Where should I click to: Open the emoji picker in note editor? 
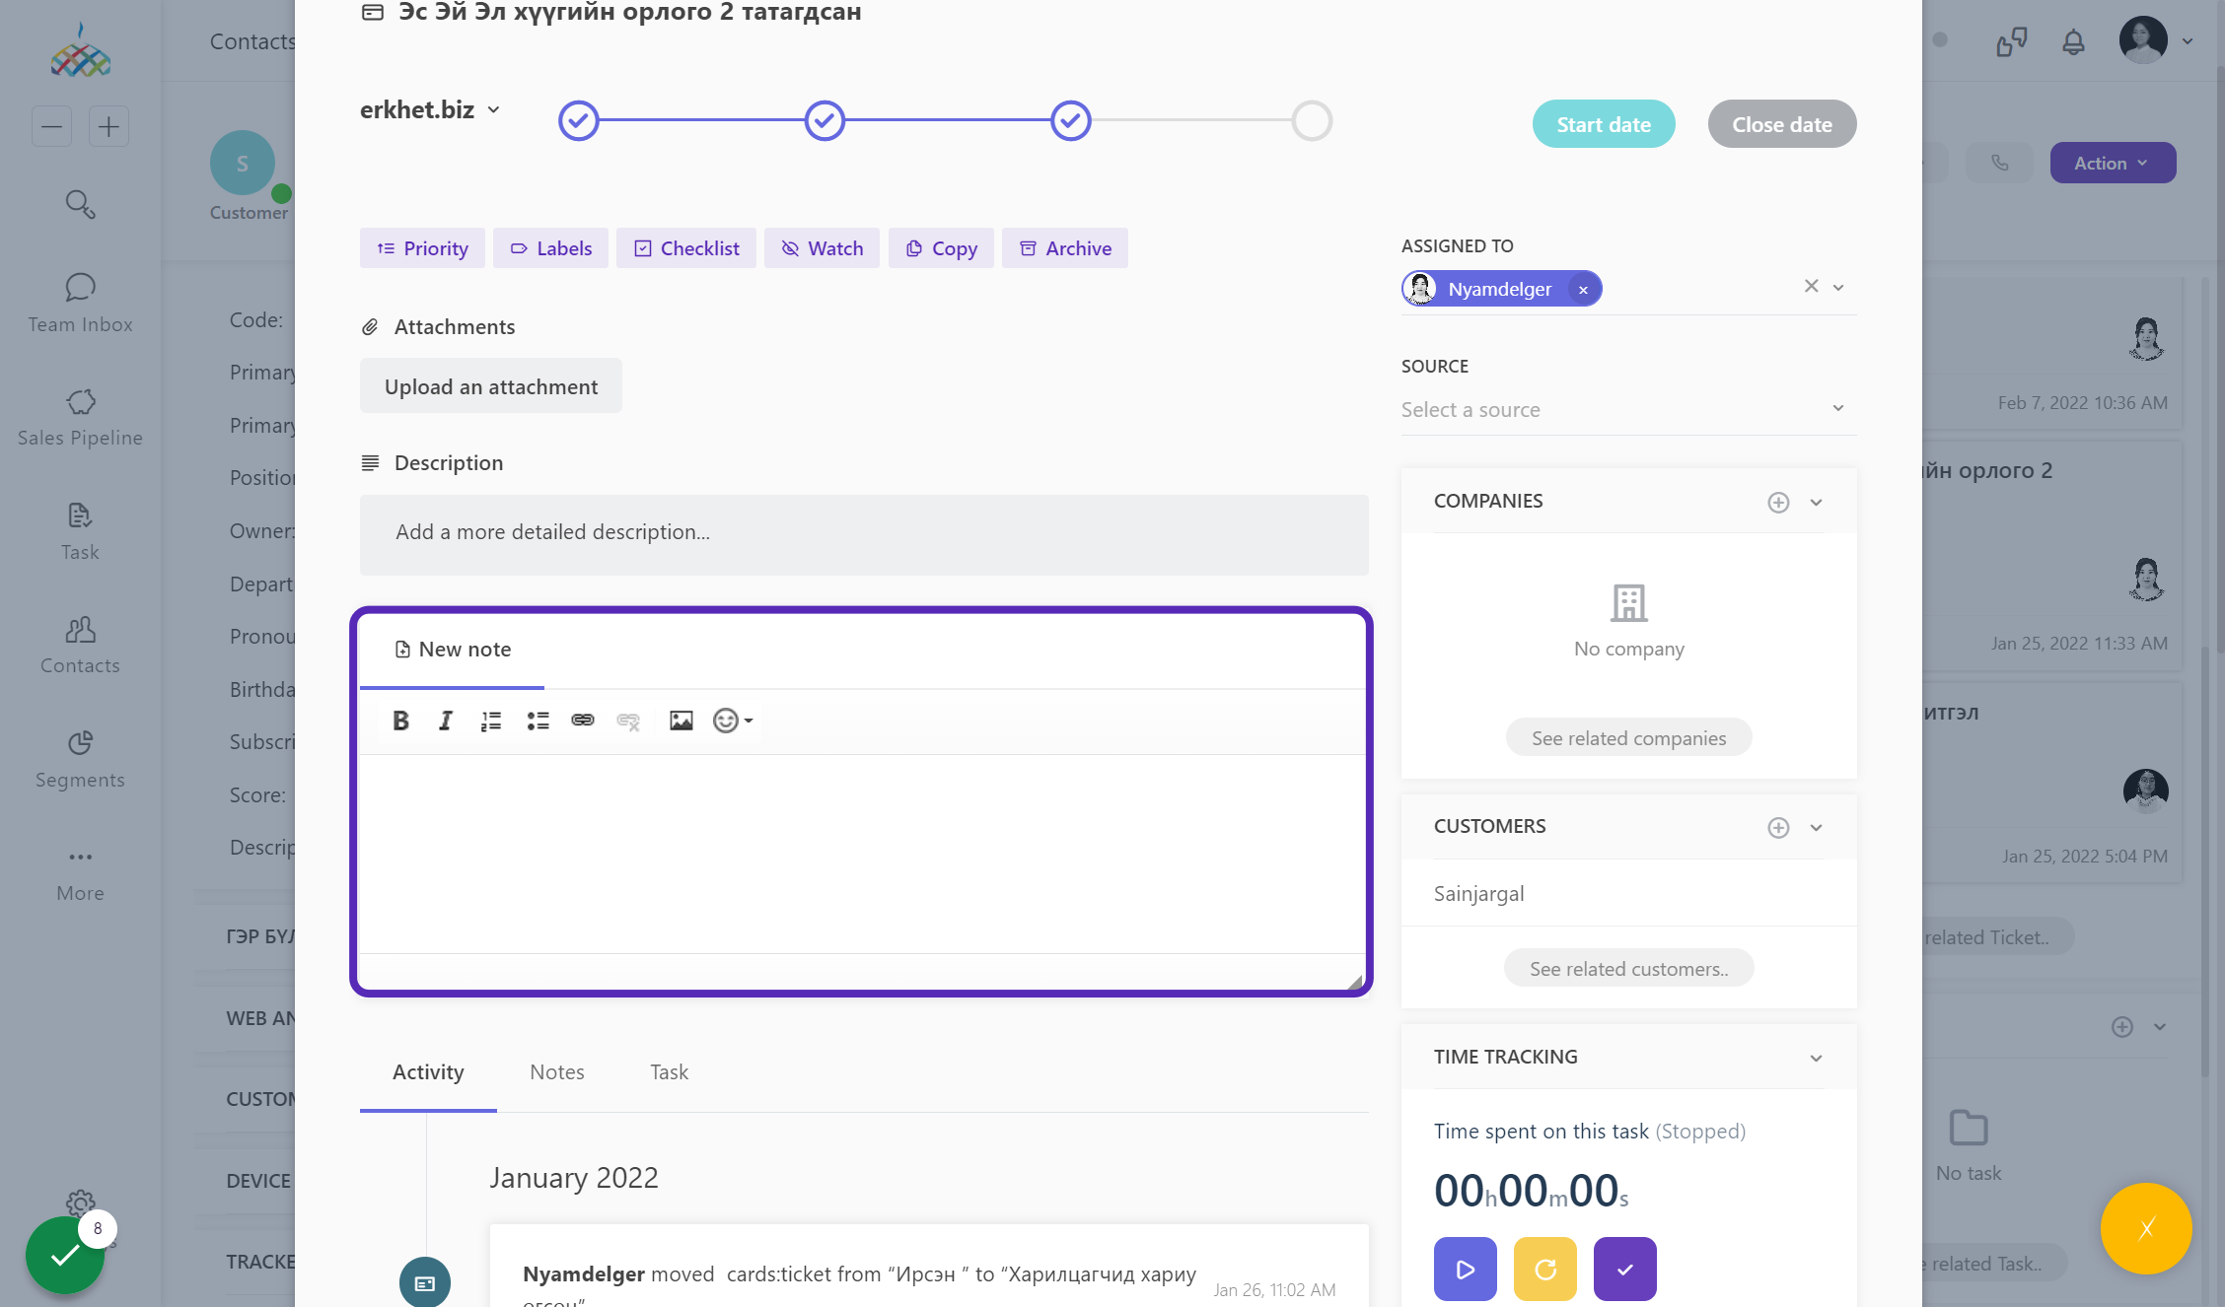click(733, 721)
